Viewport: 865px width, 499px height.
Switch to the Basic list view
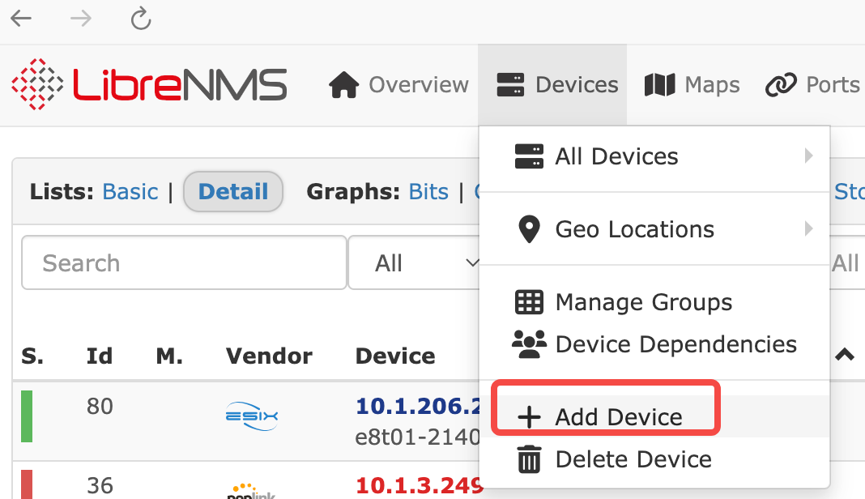[130, 192]
